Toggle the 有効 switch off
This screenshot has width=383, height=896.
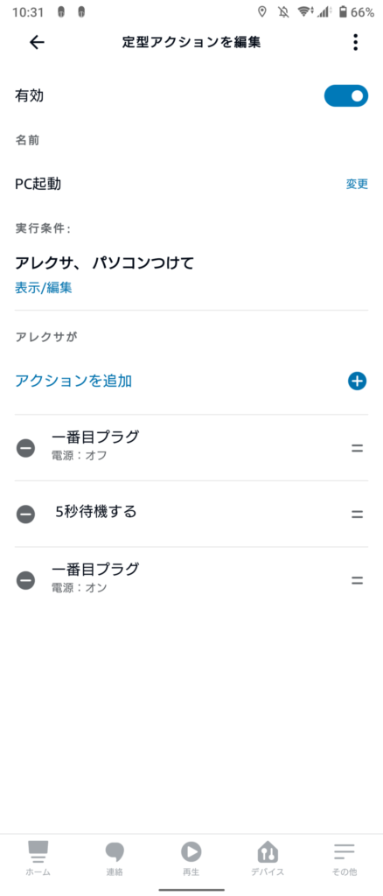pyautogui.click(x=346, y=96)
